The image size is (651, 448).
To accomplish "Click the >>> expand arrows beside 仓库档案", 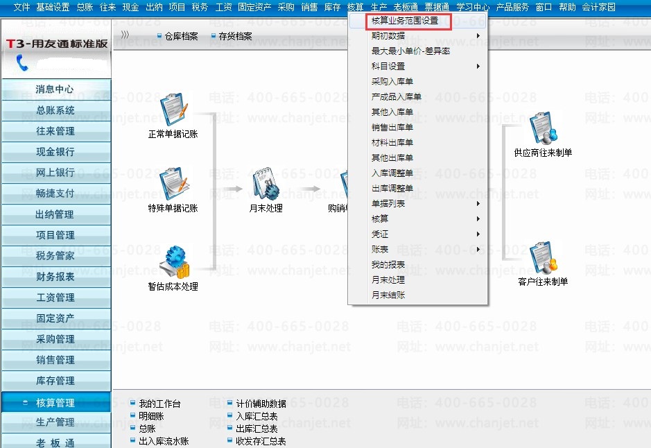I will (125, 35).
